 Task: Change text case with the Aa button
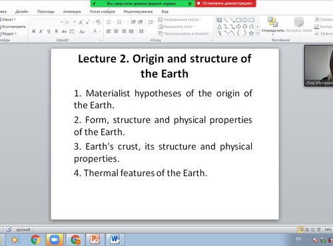pyautogui.click(x=82, y=31)
